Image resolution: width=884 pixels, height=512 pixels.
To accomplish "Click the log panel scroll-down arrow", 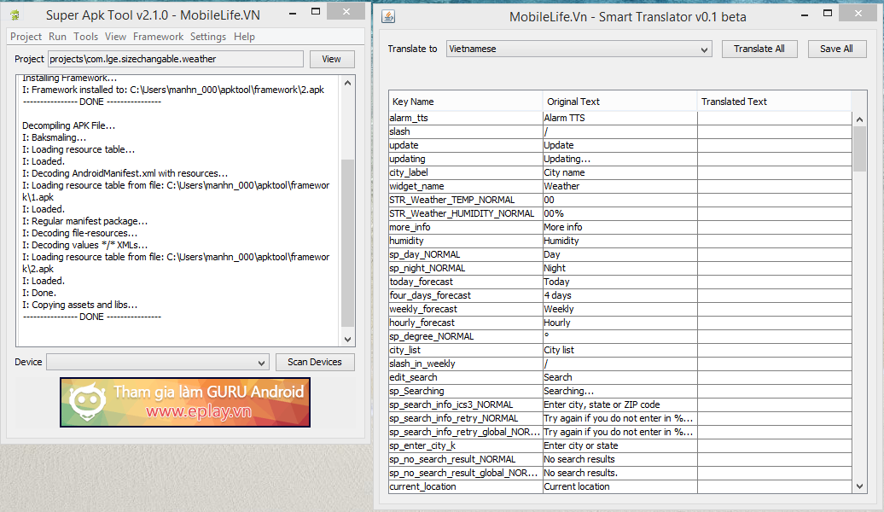I will click(x=347, y=340).
